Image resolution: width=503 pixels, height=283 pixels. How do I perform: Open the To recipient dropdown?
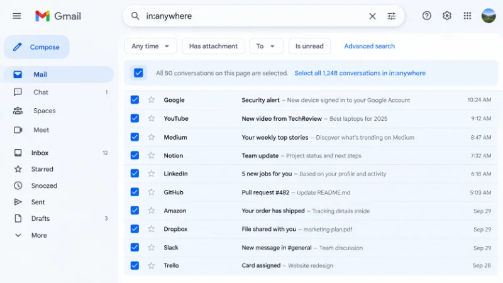266,46
